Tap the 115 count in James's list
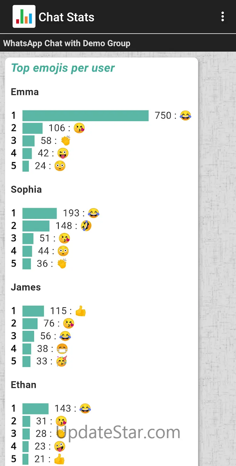Viewport: 236px width, 466px height. [58, 311]
